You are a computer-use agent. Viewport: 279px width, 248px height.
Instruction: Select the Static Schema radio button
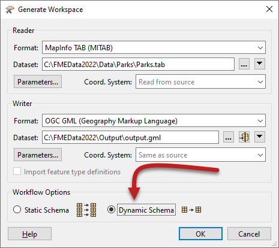point(17,210)
